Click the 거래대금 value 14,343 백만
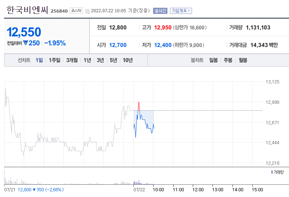Viewport: 289px width, 197px height. pyautogui.click(x=264, y=45)
